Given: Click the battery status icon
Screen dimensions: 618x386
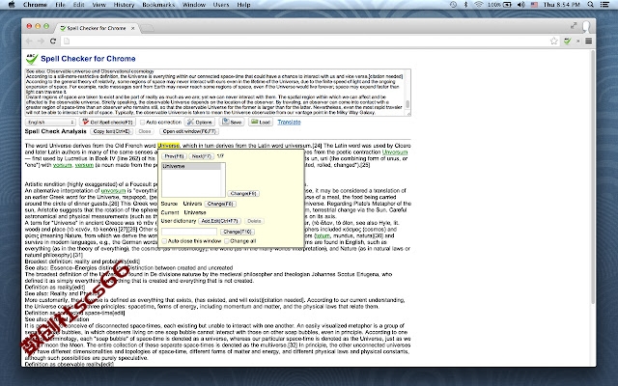Looking at the screenshot, I should point(507,5).
